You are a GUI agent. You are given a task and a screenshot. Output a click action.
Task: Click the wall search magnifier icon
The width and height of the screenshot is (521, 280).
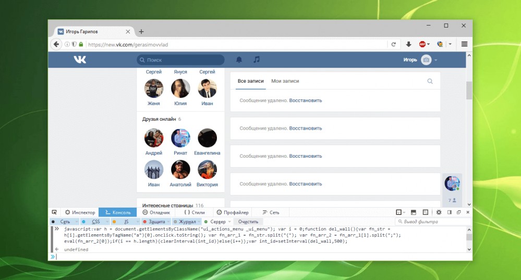(430, 81)
